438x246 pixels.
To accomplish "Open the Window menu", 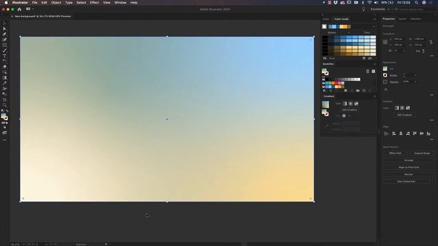I will (x=120, y=3).
